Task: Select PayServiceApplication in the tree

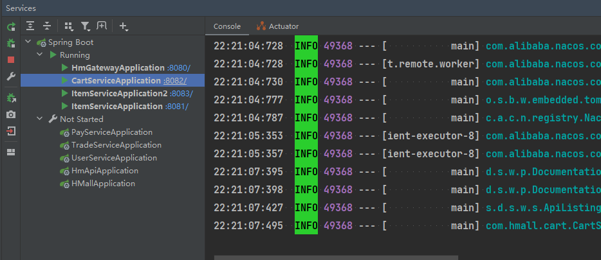Action: click(x=111, y=132)
